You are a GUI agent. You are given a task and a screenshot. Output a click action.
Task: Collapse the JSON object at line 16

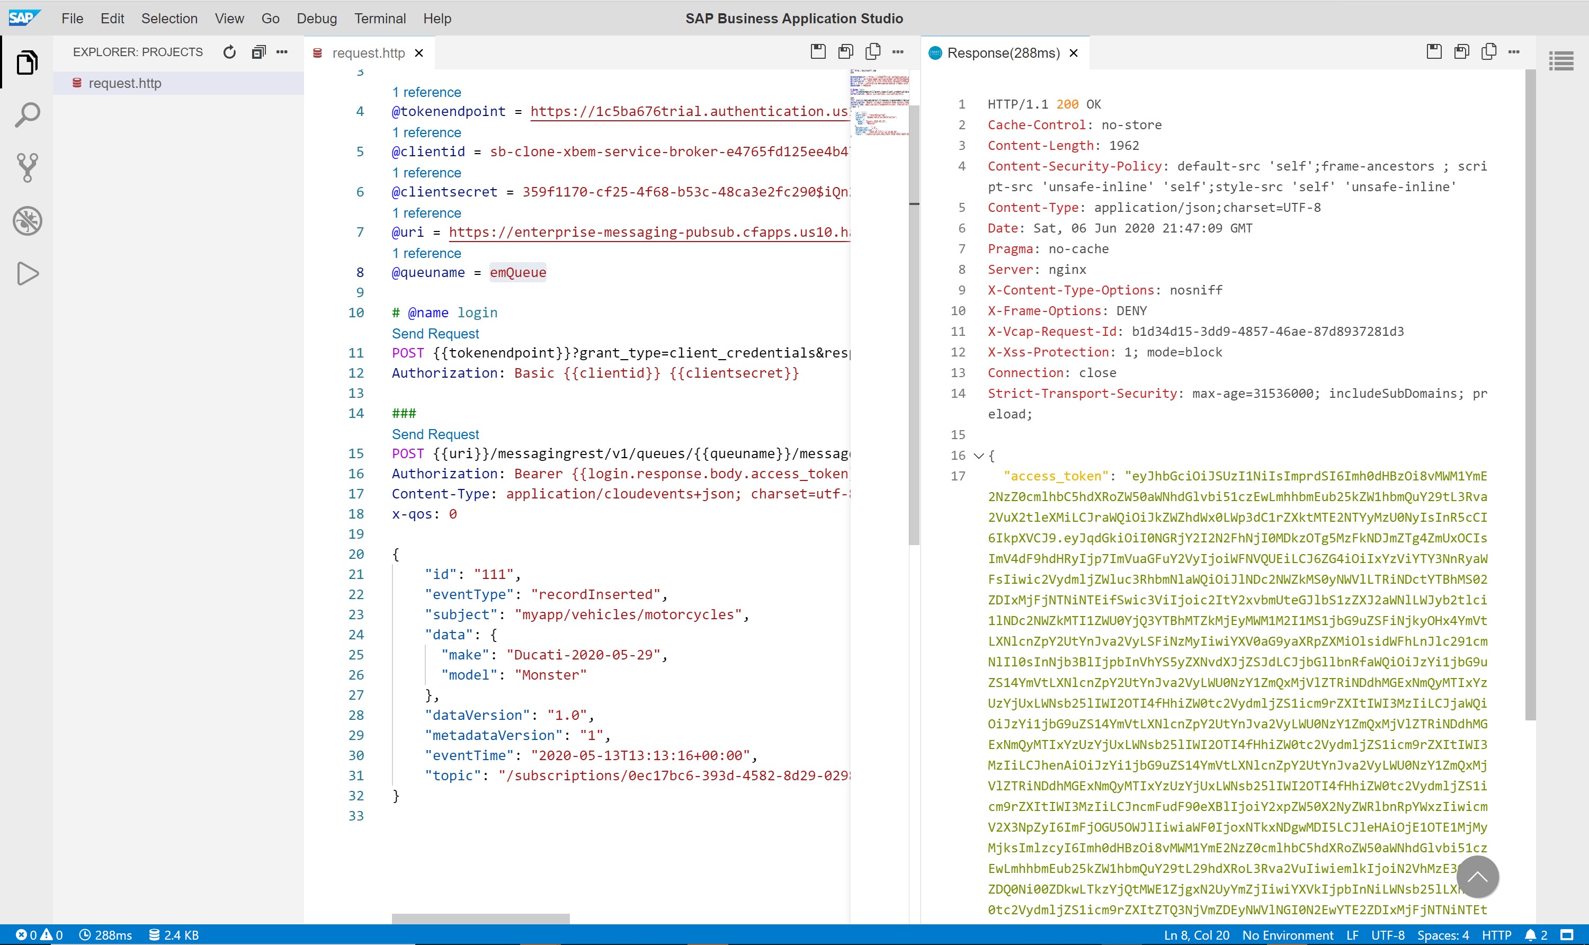(979, 456)
